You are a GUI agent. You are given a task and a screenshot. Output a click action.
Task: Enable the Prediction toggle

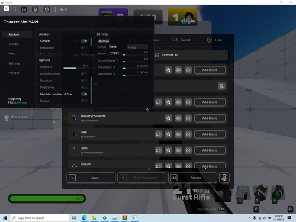click(84, 47)
